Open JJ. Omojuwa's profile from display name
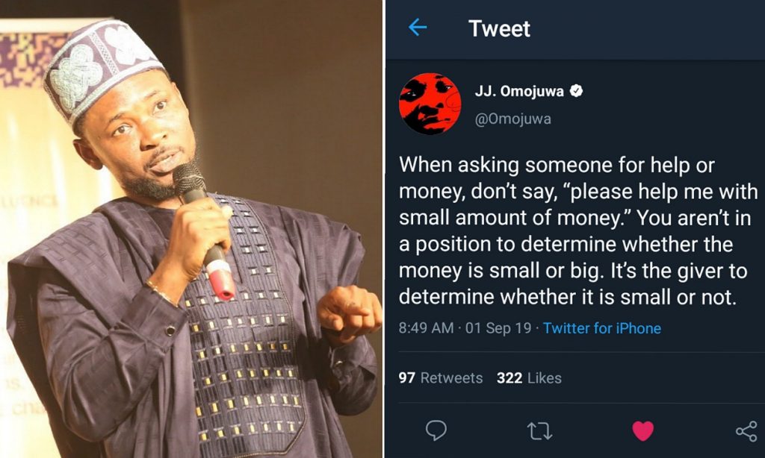 point(518,92)
